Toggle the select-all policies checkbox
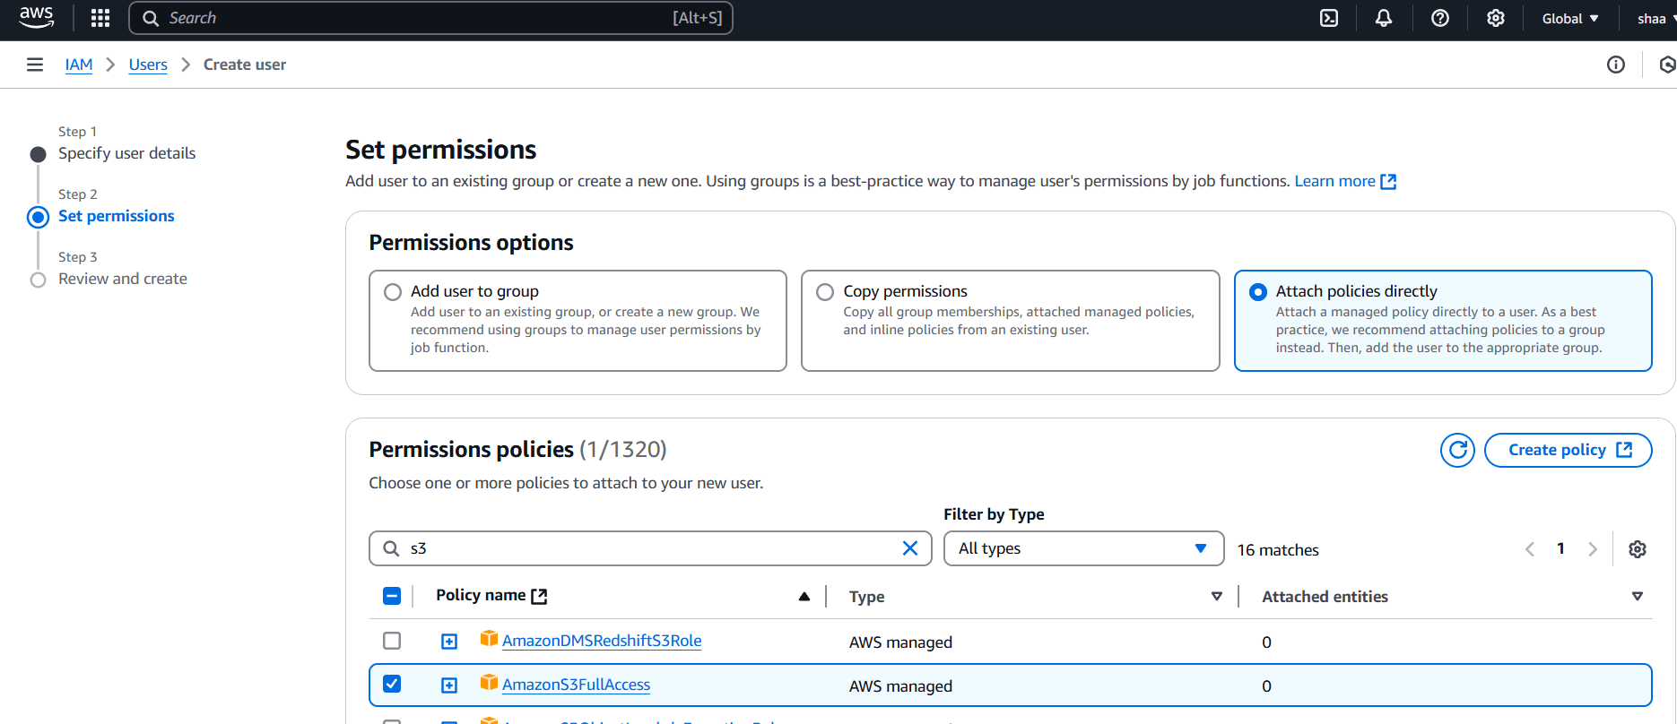 392,596
